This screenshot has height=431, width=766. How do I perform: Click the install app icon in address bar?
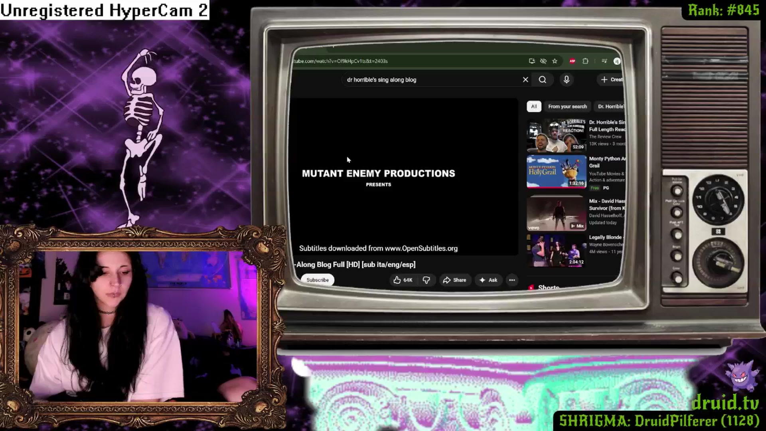pyautogui.click(x=532, y=61)
